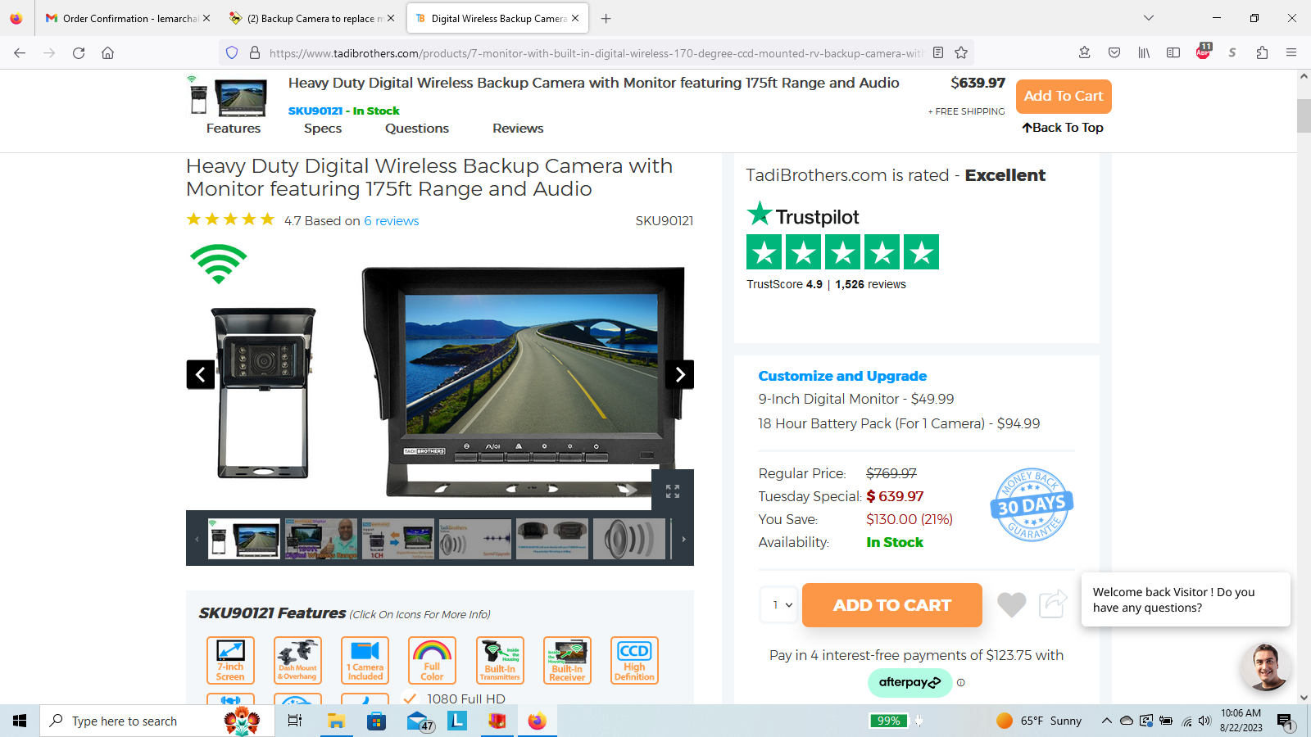The width and height of the screenshot is (1311, 737).
Task: Show the Firefox sidebars icon
Action: click(x=1173, y=53)
